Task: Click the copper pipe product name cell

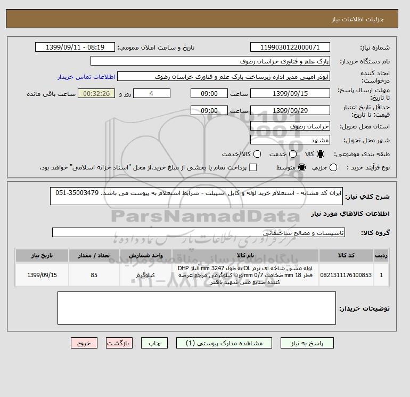Action: pos(245,275)
